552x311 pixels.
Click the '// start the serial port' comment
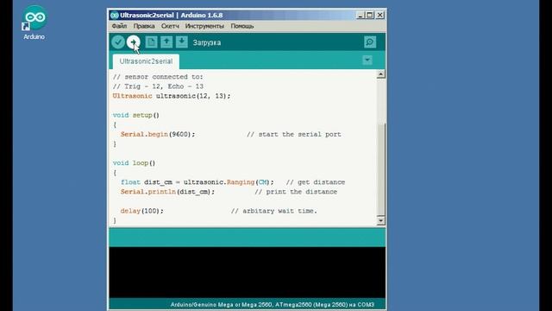tap(294, 135)
